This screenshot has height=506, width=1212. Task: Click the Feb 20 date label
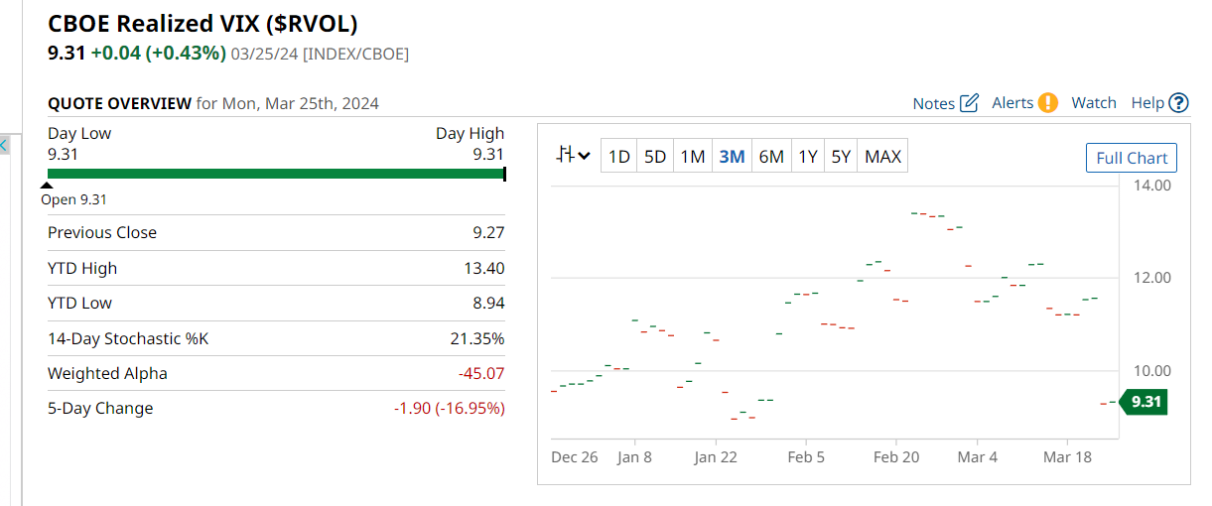pyautogui.click(x=896, y=457)
